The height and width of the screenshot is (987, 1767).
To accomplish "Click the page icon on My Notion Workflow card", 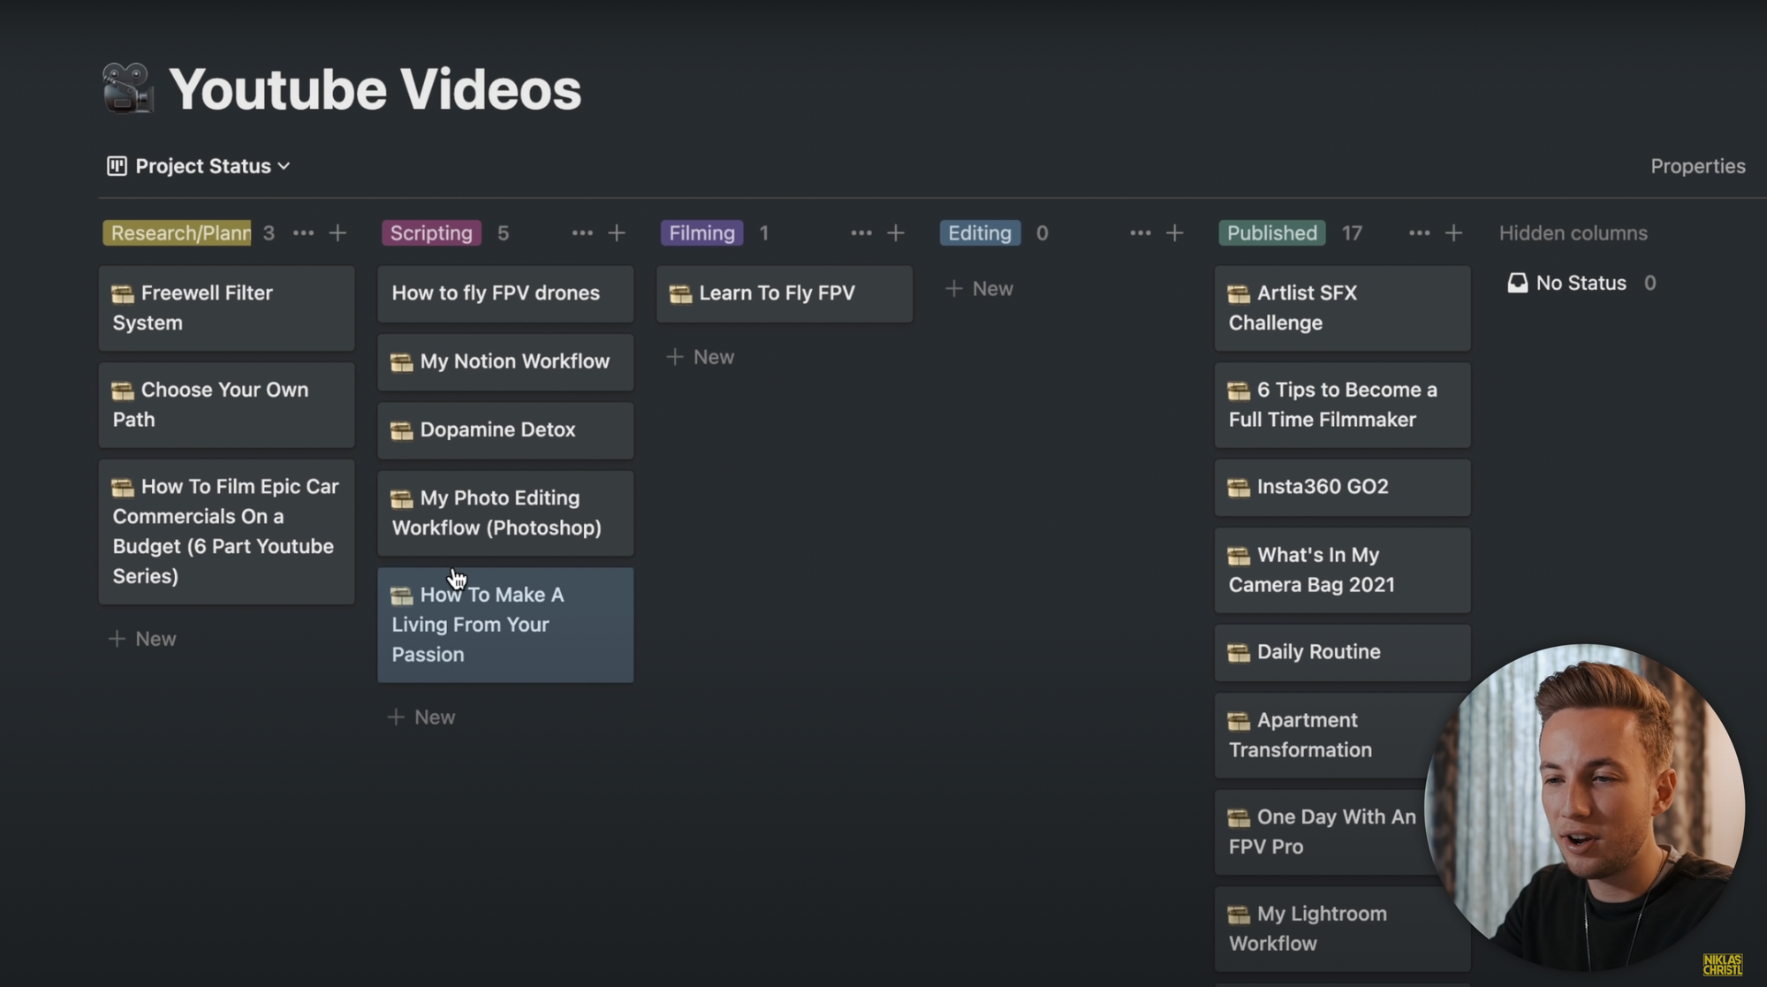I will [x=402, y=362].
